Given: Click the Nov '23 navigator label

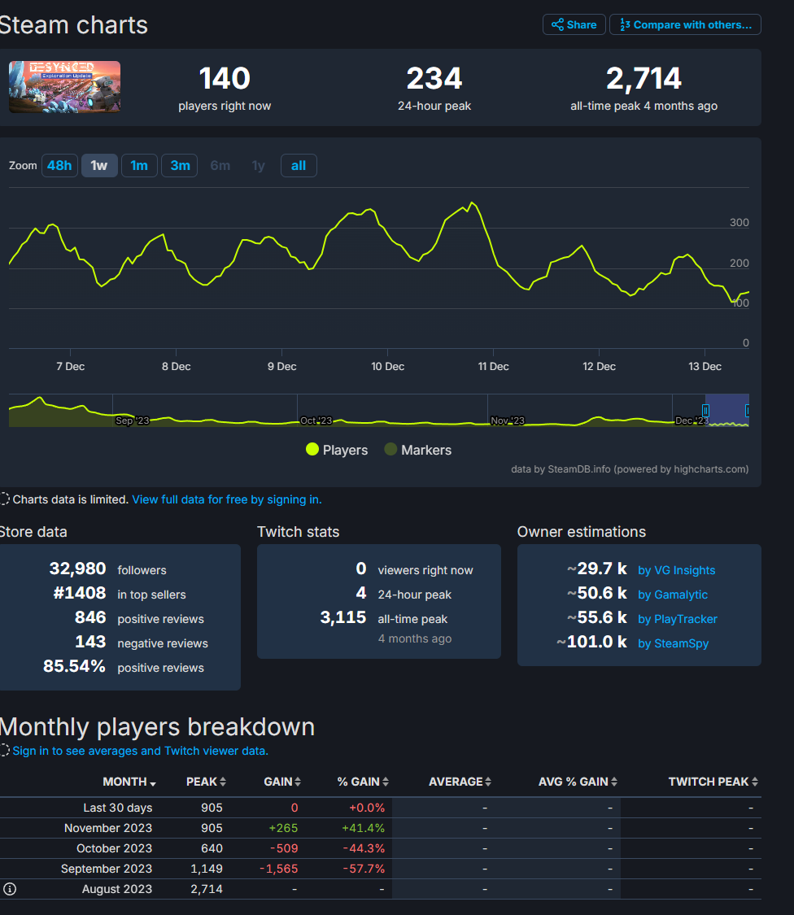Looking at the screenshot, I should (x=508, y=420).
